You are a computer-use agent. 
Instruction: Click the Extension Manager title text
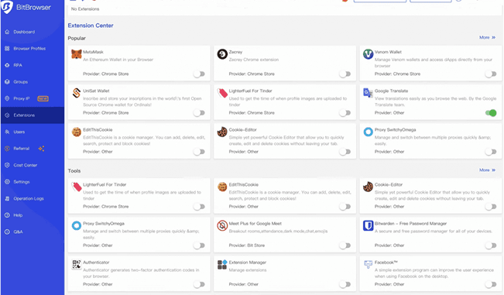[x=248, y=262]
